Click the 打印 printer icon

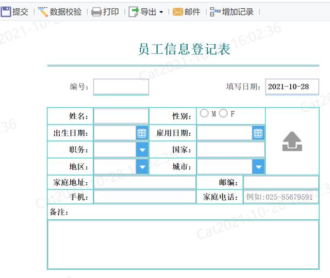click(96, 12)
